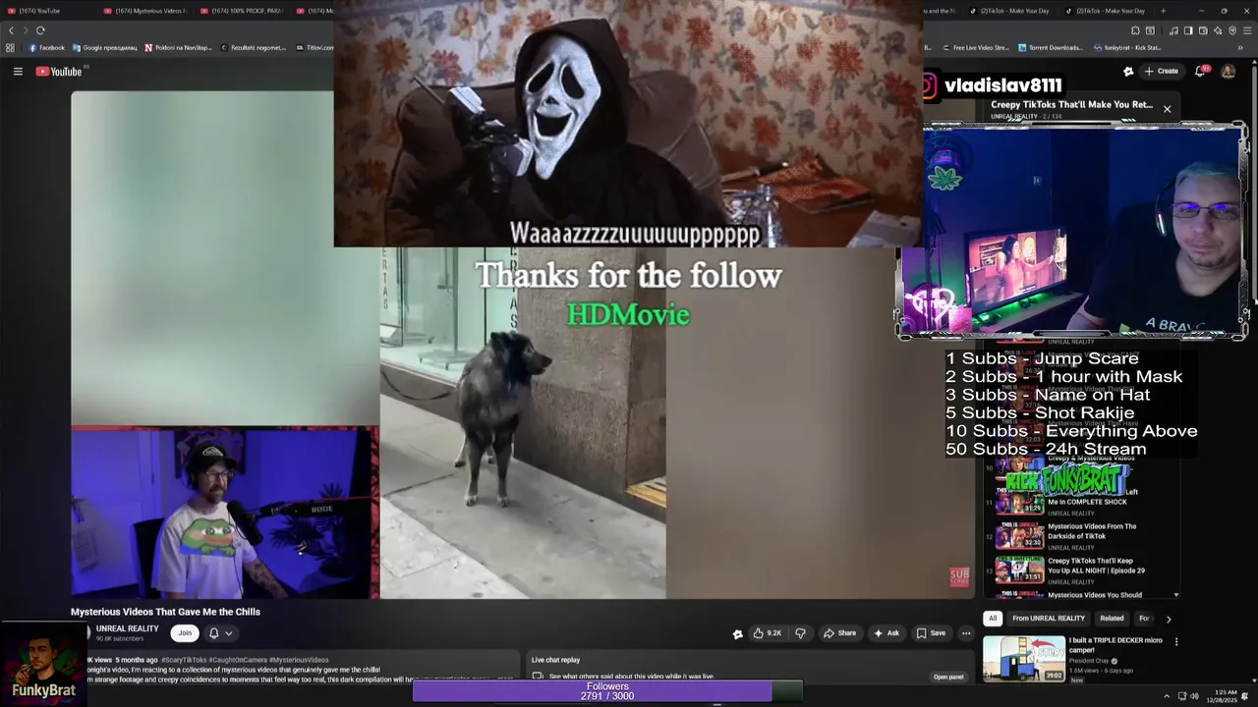Image resolution: width=1258 pixels, height=707 pixels.
Task: Open YouTube notifications bell
Action: pos(1200,71)
